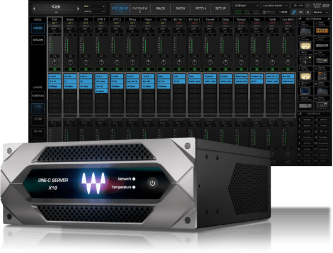Open hot plugin 3 VU meter thumbnail
This screenshot has height=253, width=333.
(x=305, y=45)
